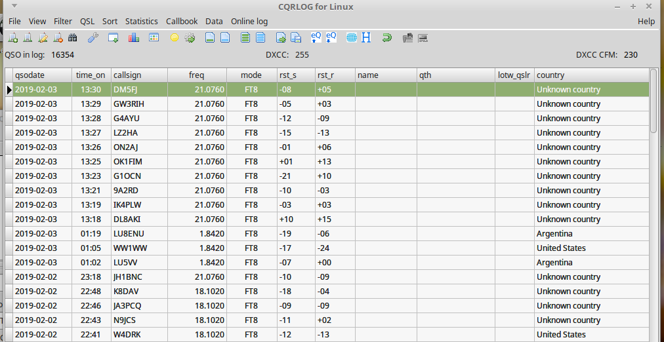Open search with the binoculars icon
This screenshot has height=342, width=664.
(x=72, y=38)
